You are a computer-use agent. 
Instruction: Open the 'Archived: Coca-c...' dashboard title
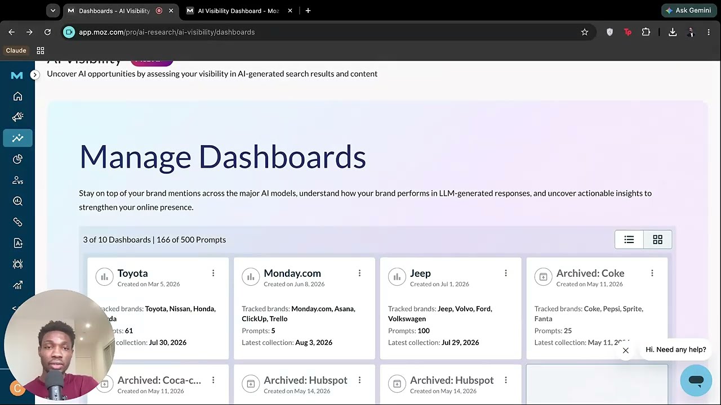click(159, 380)
